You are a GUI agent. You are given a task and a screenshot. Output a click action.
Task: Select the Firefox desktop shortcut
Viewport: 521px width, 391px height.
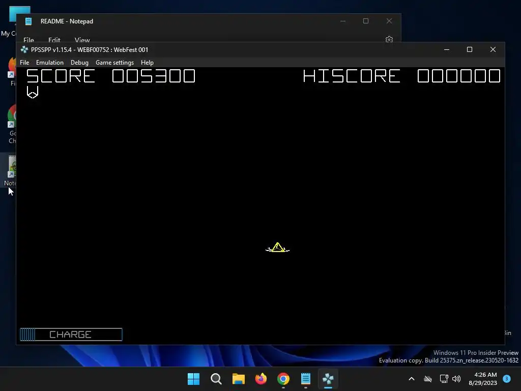(12, 71)
